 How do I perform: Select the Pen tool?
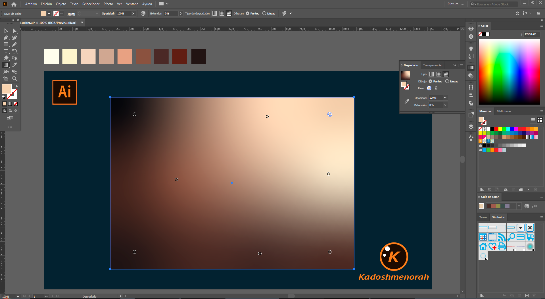[6, 38]
